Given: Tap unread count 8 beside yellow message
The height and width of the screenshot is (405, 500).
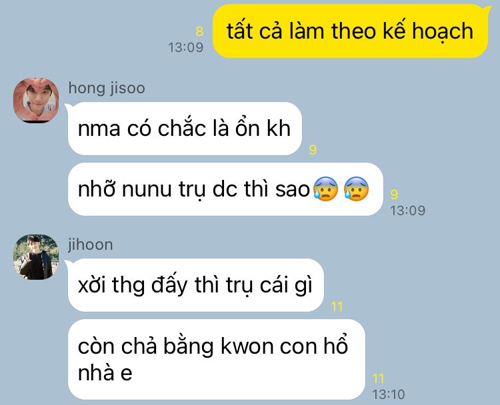Looking at the screenshot, I should click(x=199, y=31).
